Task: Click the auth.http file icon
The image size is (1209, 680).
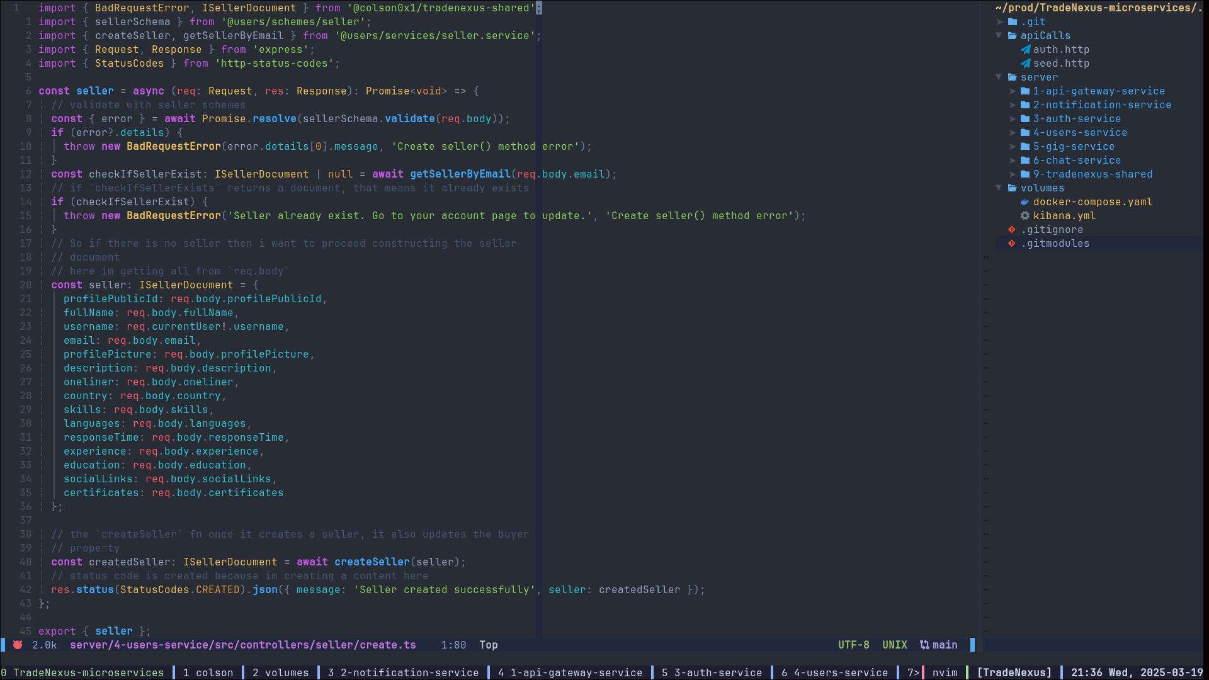Action: [1026, 50]
